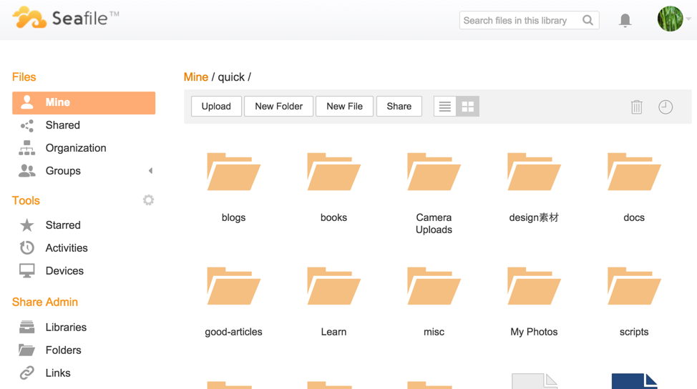Open Shared in the sidebar
Screen dimensions: 697x389
pos(63,125)
